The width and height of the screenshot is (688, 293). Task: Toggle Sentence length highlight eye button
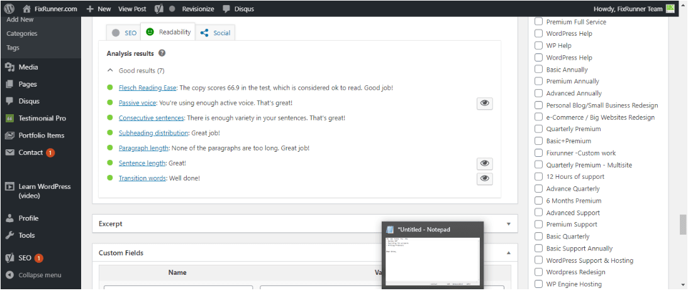(484, 164)
